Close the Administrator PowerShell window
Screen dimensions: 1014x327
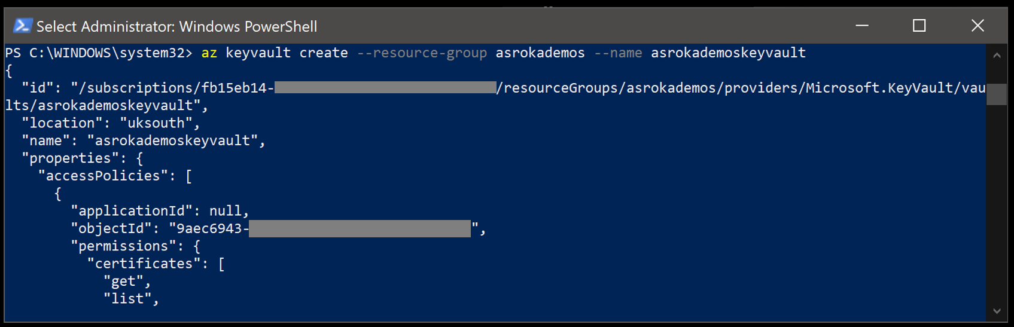(x=977, y=26)
